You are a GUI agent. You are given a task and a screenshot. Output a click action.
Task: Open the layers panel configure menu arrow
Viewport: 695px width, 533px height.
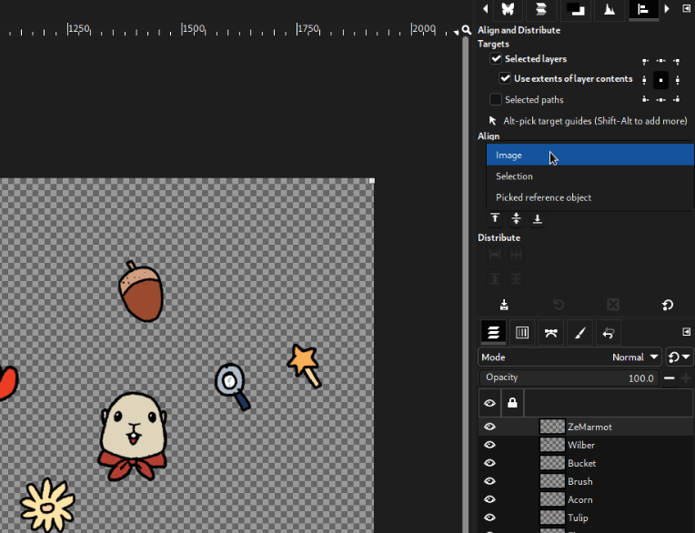pyautogui.click(x=686, y=332)
